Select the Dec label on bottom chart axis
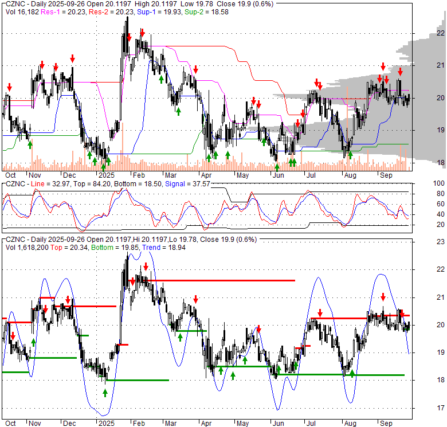 (x=69, y=424)
